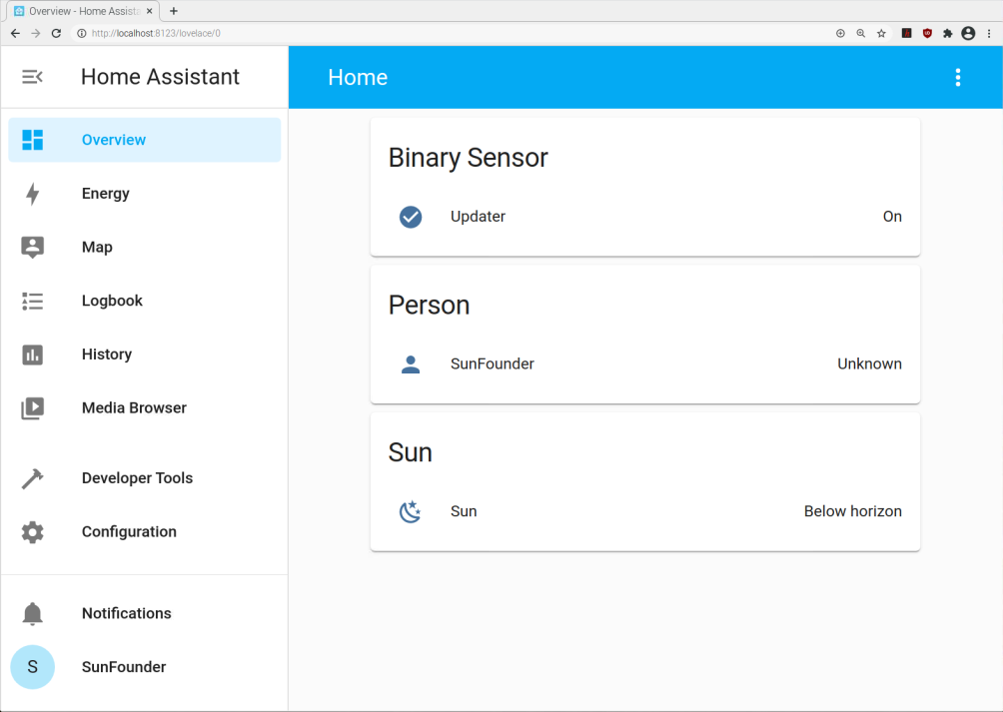Collapse the sidebar with the menu icon
The width and height of the screenshot is (1003, 712).
coord(32,77)
